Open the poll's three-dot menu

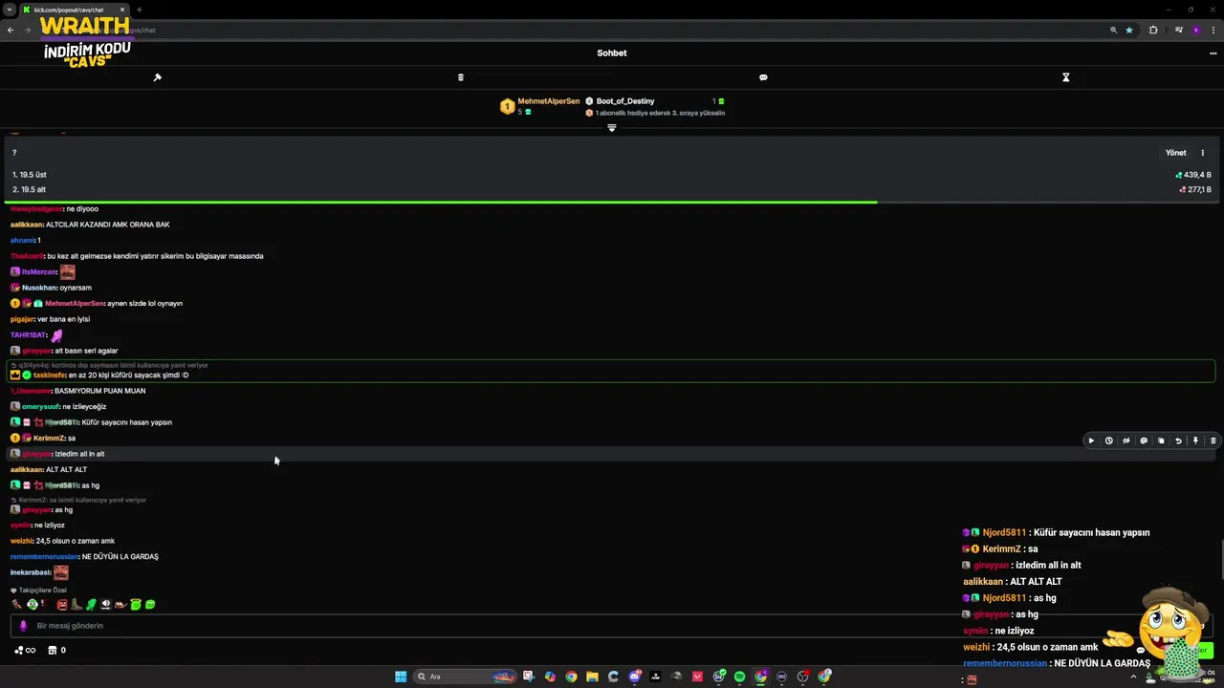coord(1203,153)
